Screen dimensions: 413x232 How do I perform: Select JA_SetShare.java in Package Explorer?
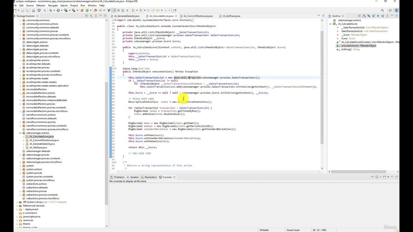(38, 148)
